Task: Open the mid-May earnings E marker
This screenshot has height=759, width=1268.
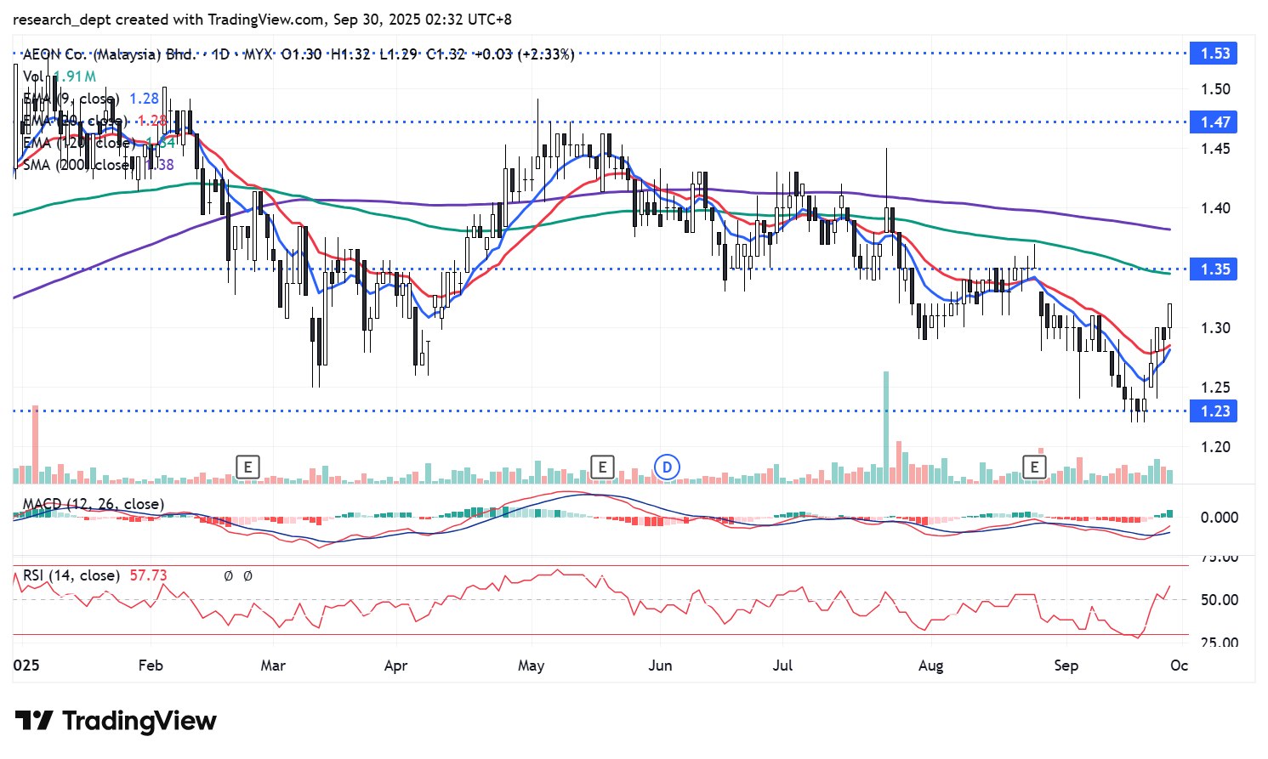Action: coord(602,467)
